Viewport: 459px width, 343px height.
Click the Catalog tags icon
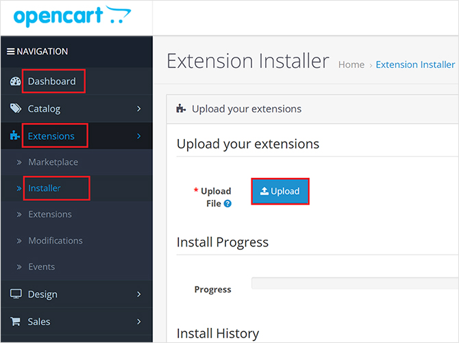[16, 108]
